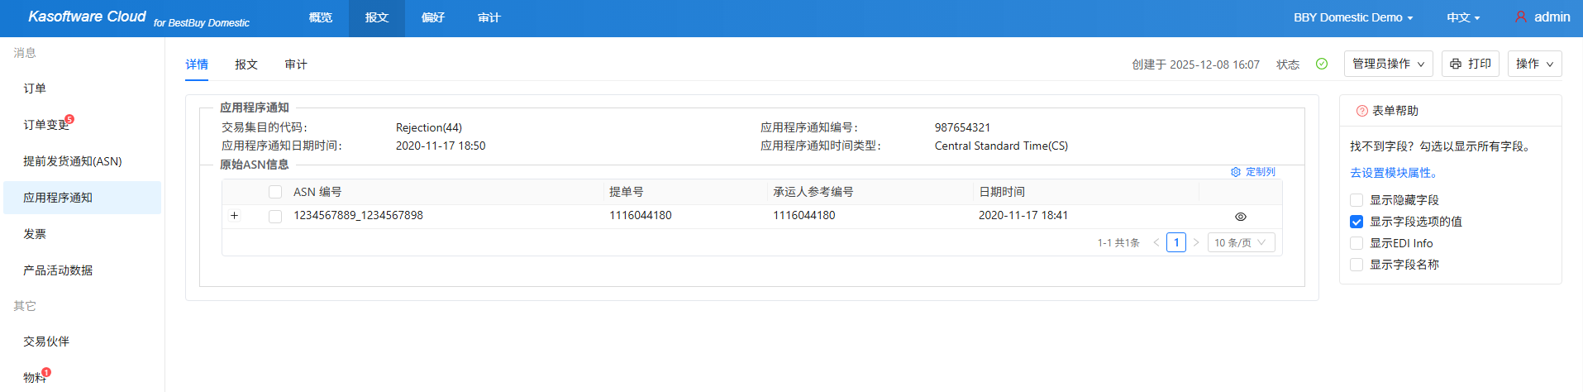Open 提前发货通知(ASN) in the sidebar

(x=73, y=161)
